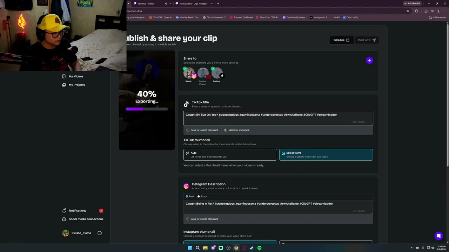This screenshot has width=449, height=252.
Task: Click into the Instagram Description field
Action: 278,207
